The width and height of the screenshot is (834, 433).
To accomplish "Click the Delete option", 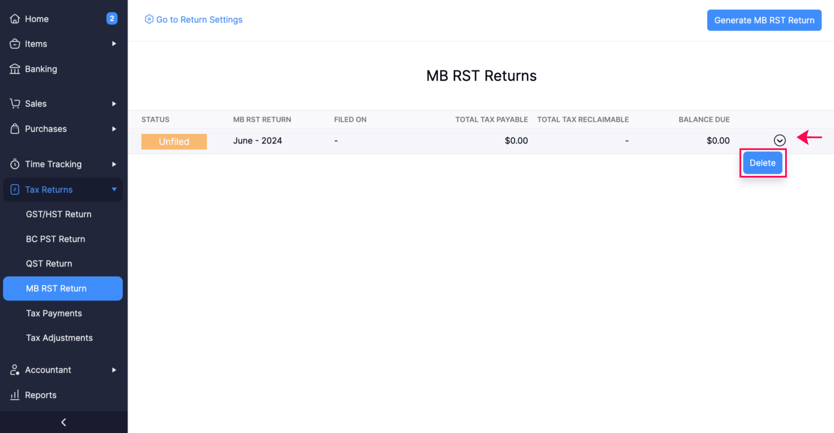I will click(x=762, y=163).
